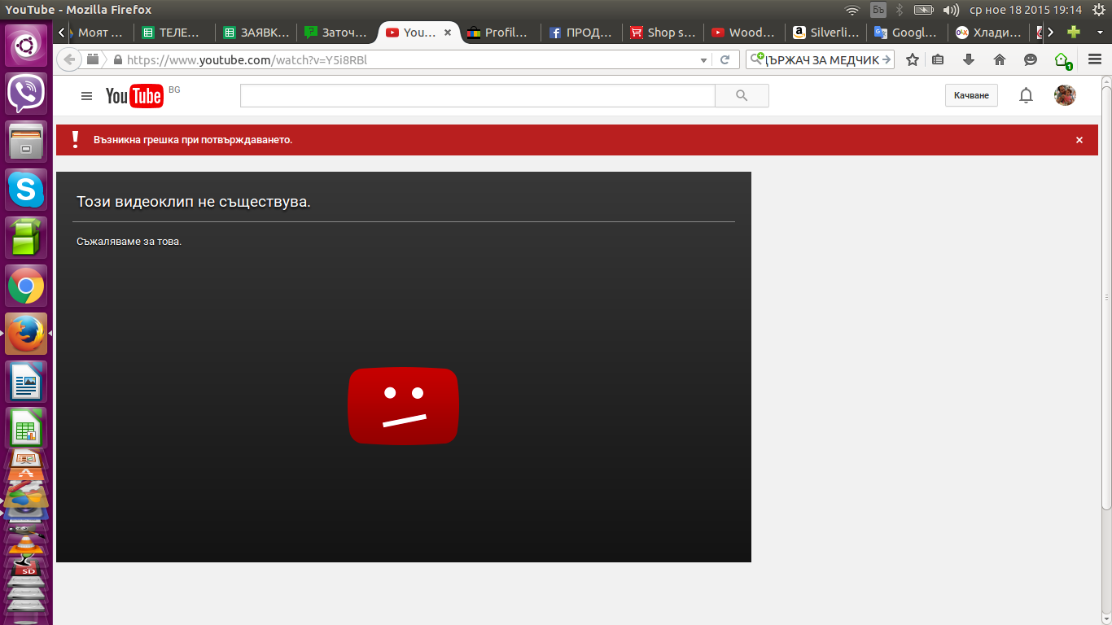Open the user account avatar menu
The height and width of the screenshot is (625, 1112).
pos(1065,96)
